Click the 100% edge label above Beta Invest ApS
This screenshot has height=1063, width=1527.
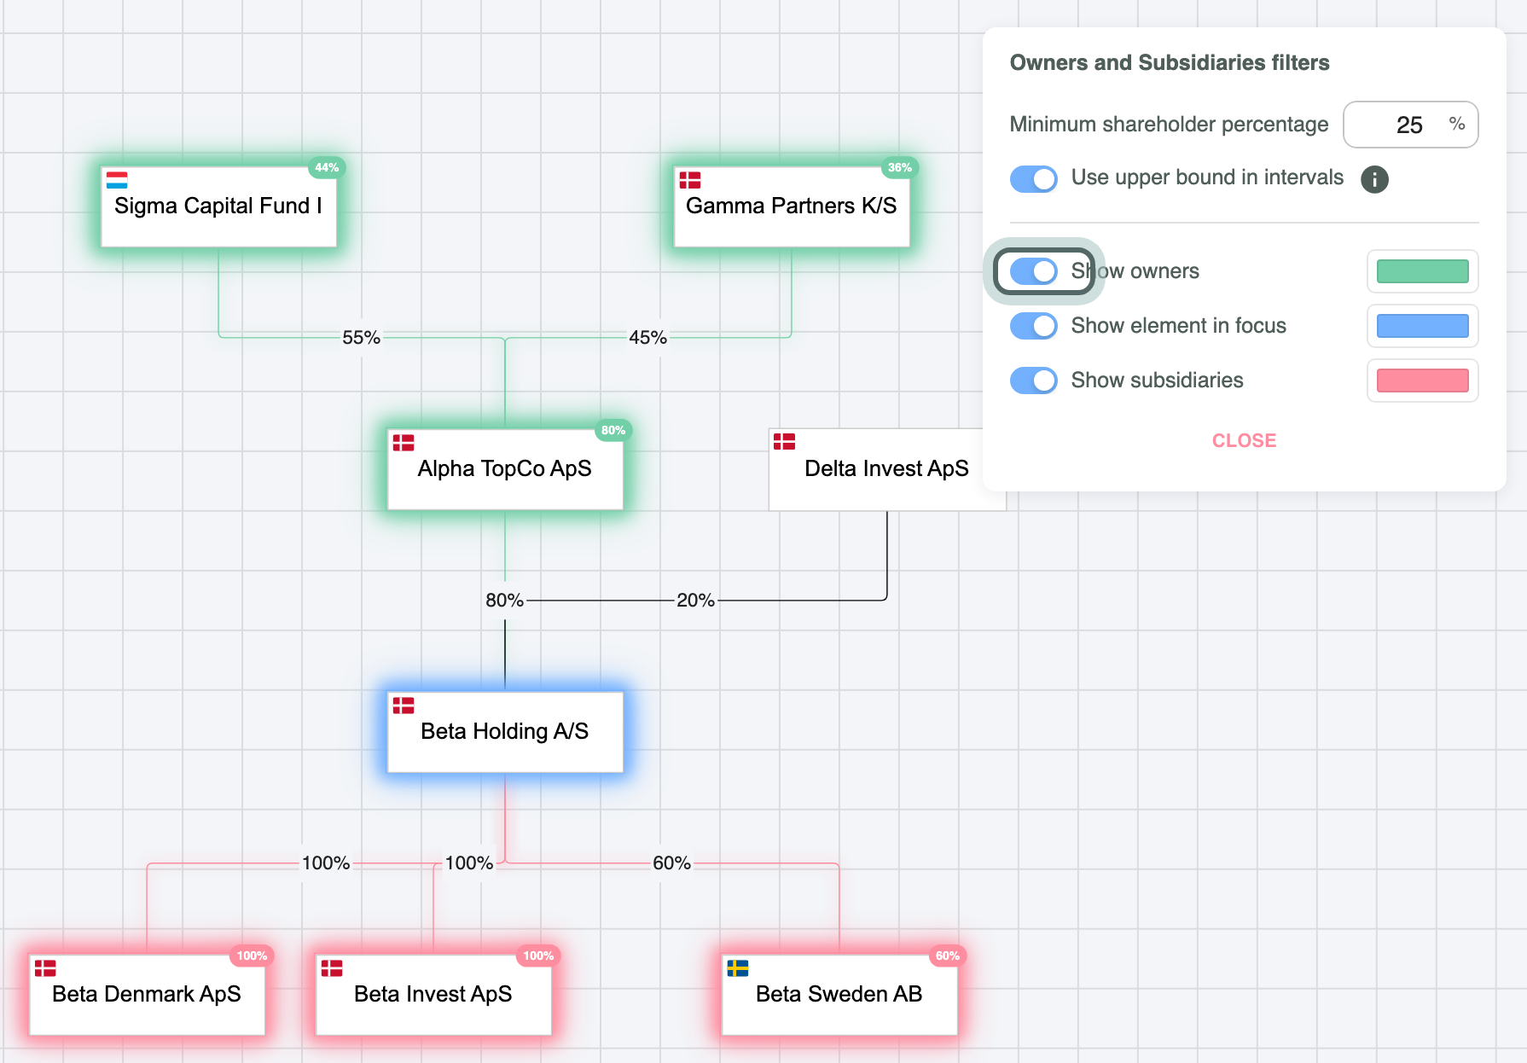(469, 863)
